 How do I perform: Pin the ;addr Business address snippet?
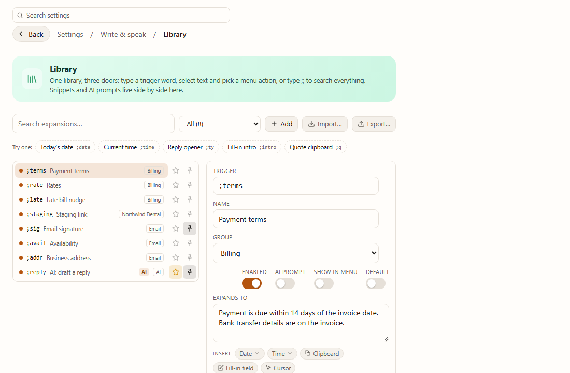tap(189, 258)
